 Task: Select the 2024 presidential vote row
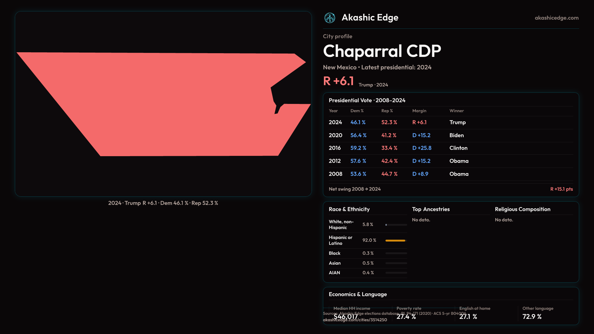[450, 122]
